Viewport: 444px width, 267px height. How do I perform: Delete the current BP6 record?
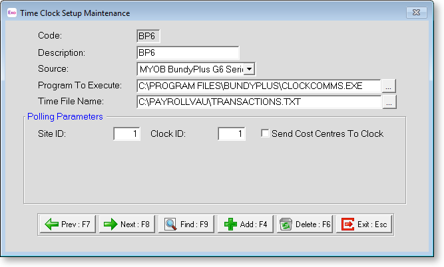click(304, 224)
